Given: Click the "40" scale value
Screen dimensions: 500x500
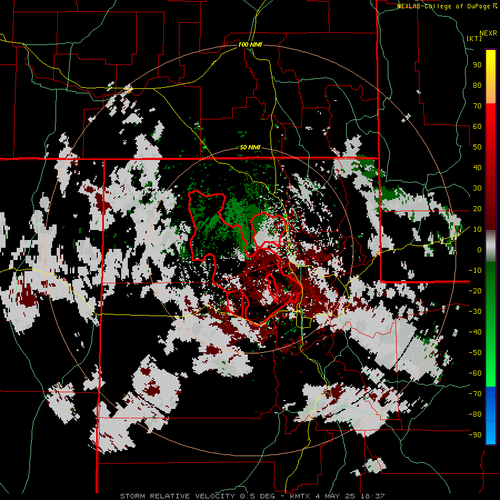Looking at the screenshot, I should [x=477, y=167].
